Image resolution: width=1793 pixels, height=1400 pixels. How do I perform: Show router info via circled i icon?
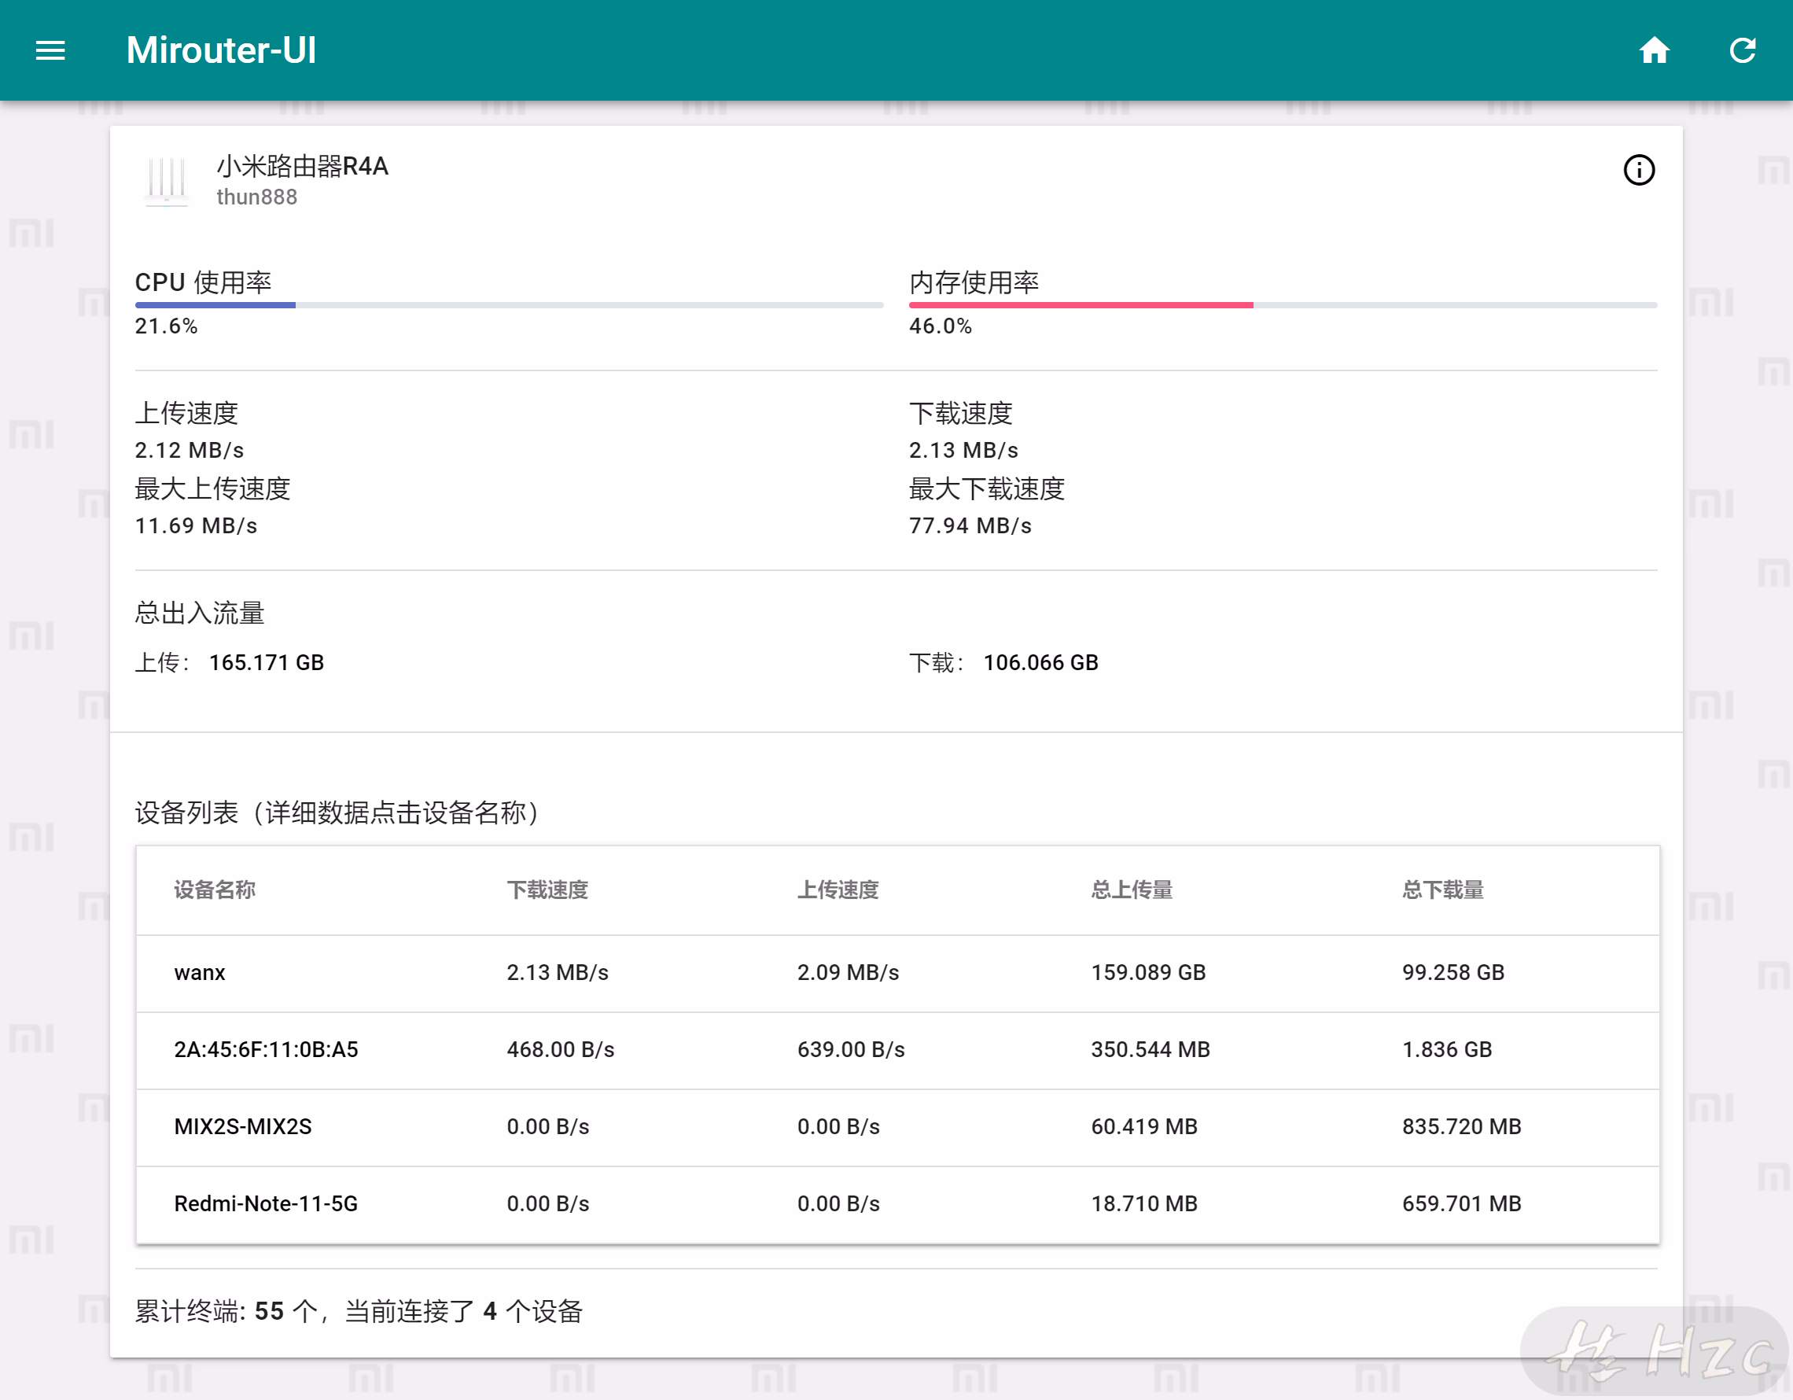[x=1639, y=170]
